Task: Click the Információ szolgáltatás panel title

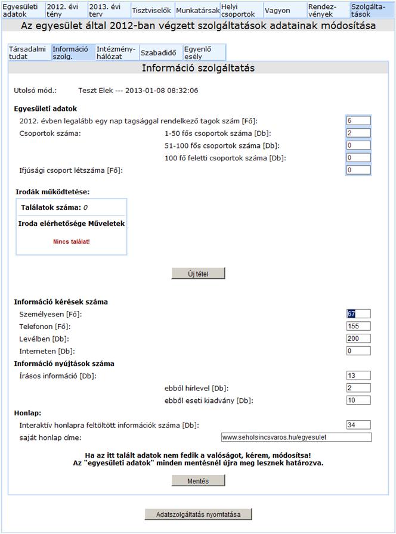Action: 198,68
